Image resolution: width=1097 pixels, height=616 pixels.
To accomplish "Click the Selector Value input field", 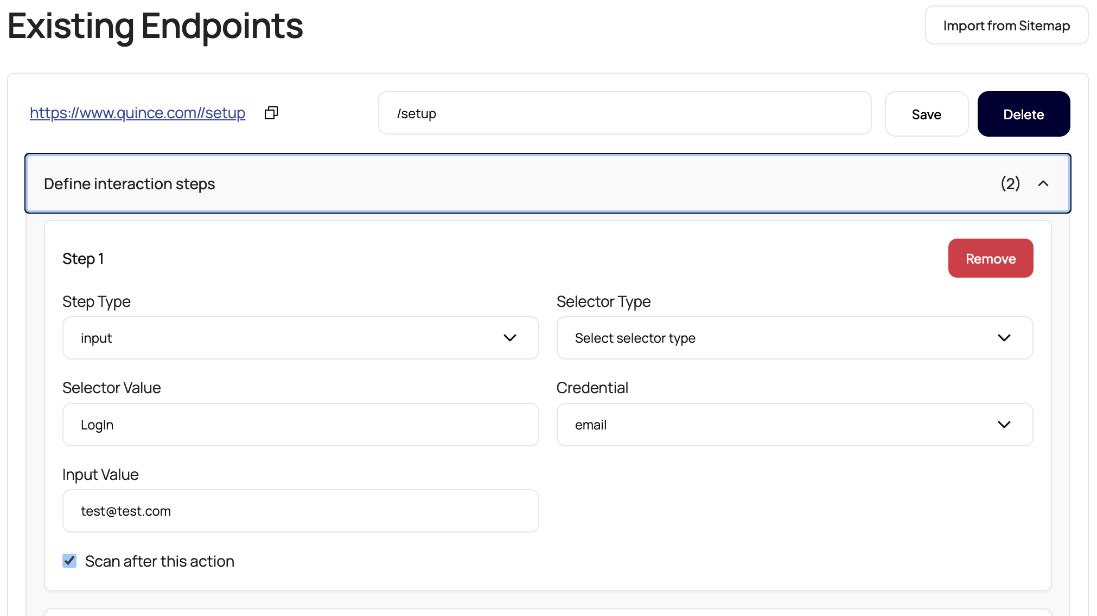I will click(300, 425).
